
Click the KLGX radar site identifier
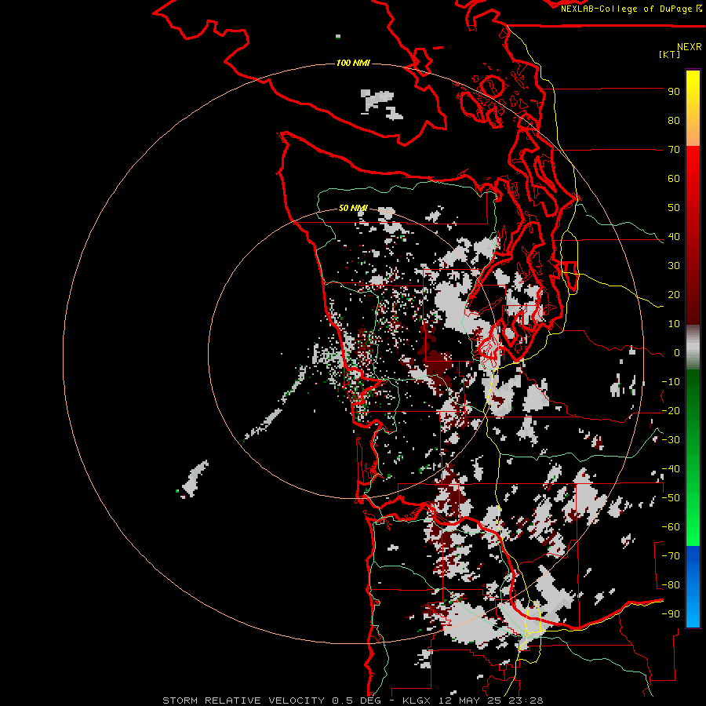417,701
